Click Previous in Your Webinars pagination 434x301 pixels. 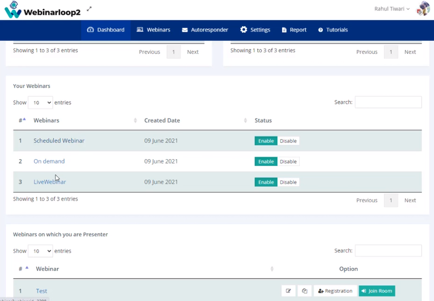(x=367, y=200)
